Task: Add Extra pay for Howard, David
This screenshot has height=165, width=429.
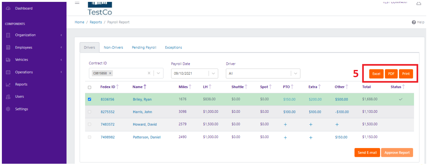Action: click(x=311, y=125)
